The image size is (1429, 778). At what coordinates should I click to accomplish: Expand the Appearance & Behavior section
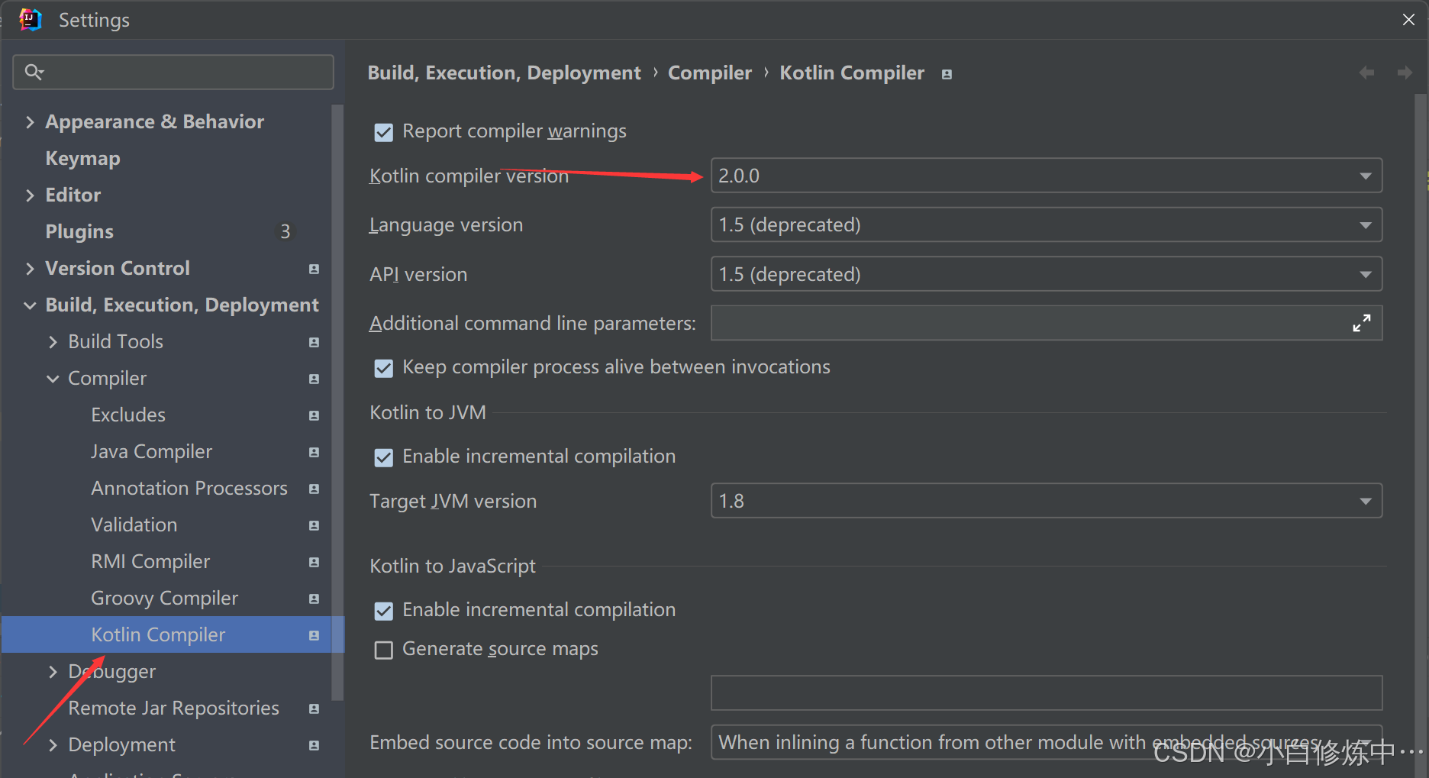[x=29, y=121]
